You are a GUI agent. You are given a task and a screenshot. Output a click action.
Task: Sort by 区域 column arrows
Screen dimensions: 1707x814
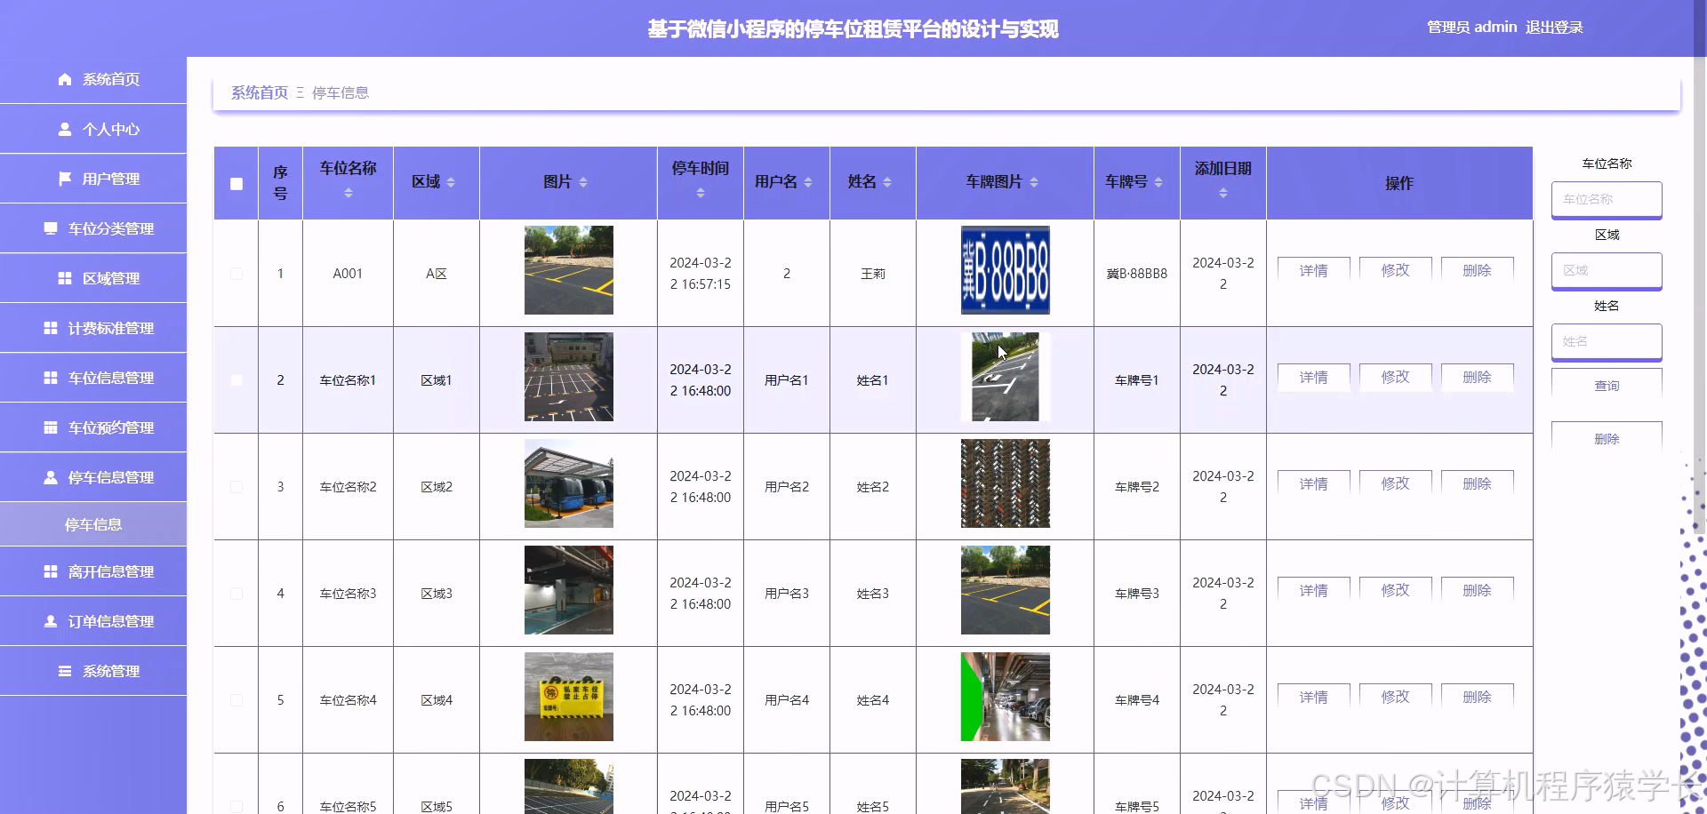[x=451, y=182]
